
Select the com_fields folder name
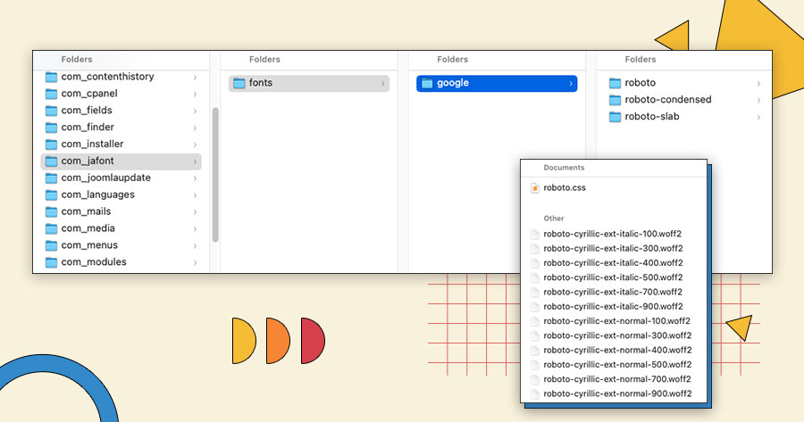pos(87,110)
